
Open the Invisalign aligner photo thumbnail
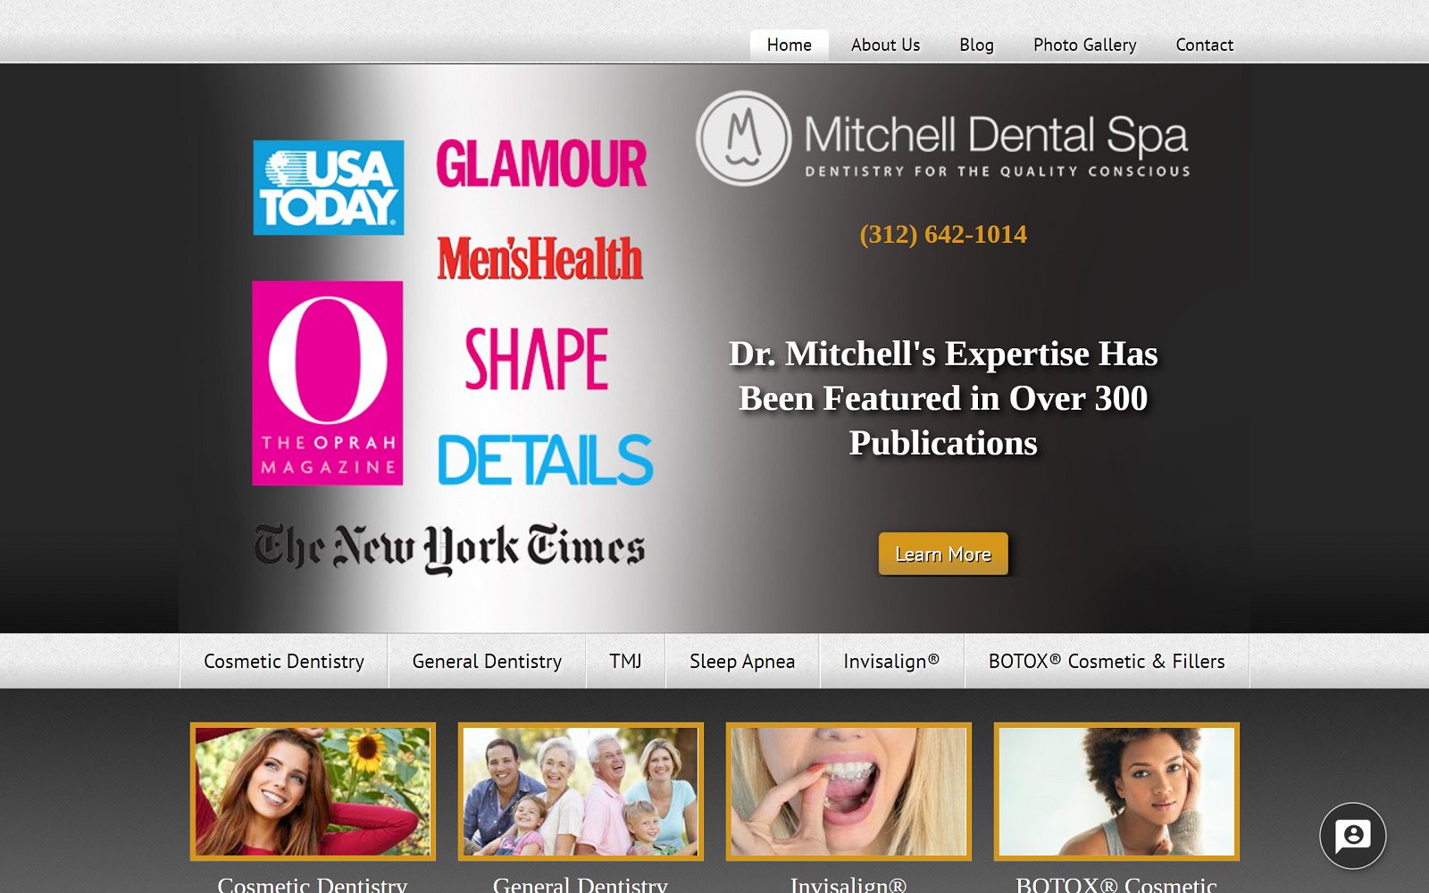(848, 791)
